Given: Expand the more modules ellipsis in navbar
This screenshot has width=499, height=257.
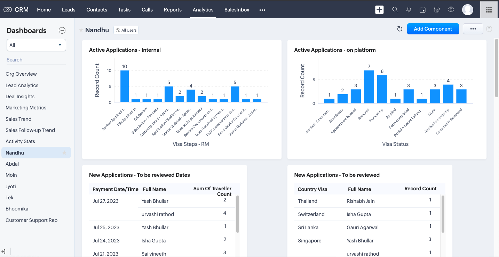Looking at the screenshot, I should click(262, 10).
